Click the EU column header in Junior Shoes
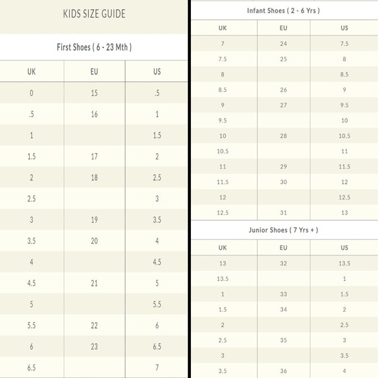 click(283, 248)
